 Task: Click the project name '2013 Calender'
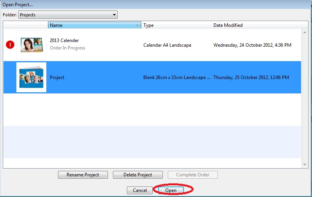click(64, 40)
